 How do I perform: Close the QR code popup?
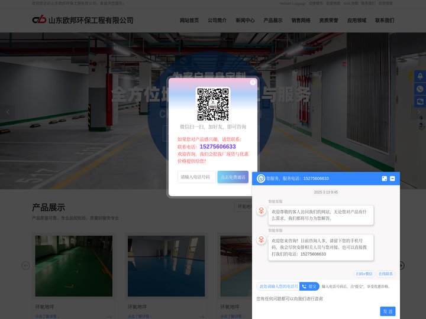tap(253, 82)
